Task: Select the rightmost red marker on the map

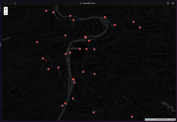Action: click(x=140, y=28)
